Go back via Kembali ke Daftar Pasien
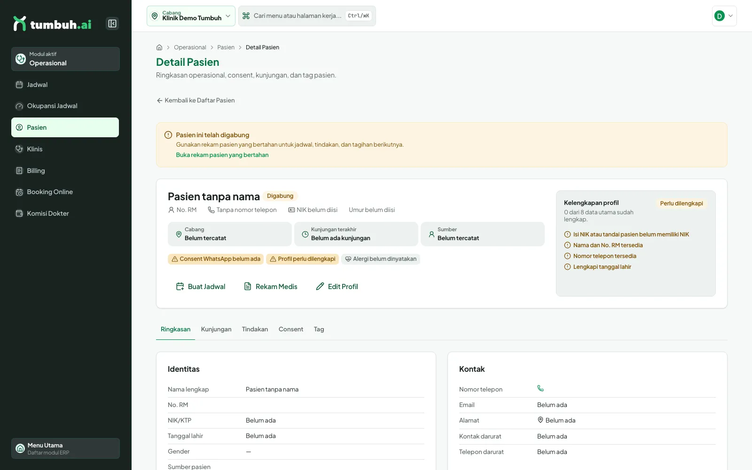 click(x=196, y=101)
